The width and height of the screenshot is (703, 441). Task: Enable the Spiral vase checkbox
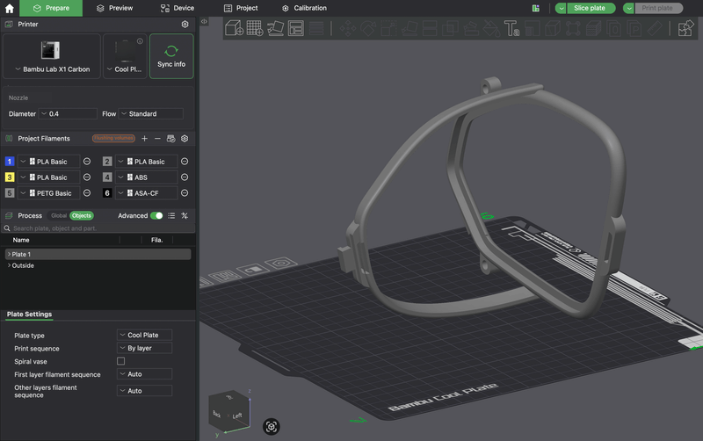(121, 361)
